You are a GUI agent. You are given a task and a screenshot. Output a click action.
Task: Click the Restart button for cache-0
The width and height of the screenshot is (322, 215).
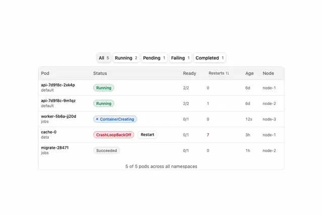point(147,135)
